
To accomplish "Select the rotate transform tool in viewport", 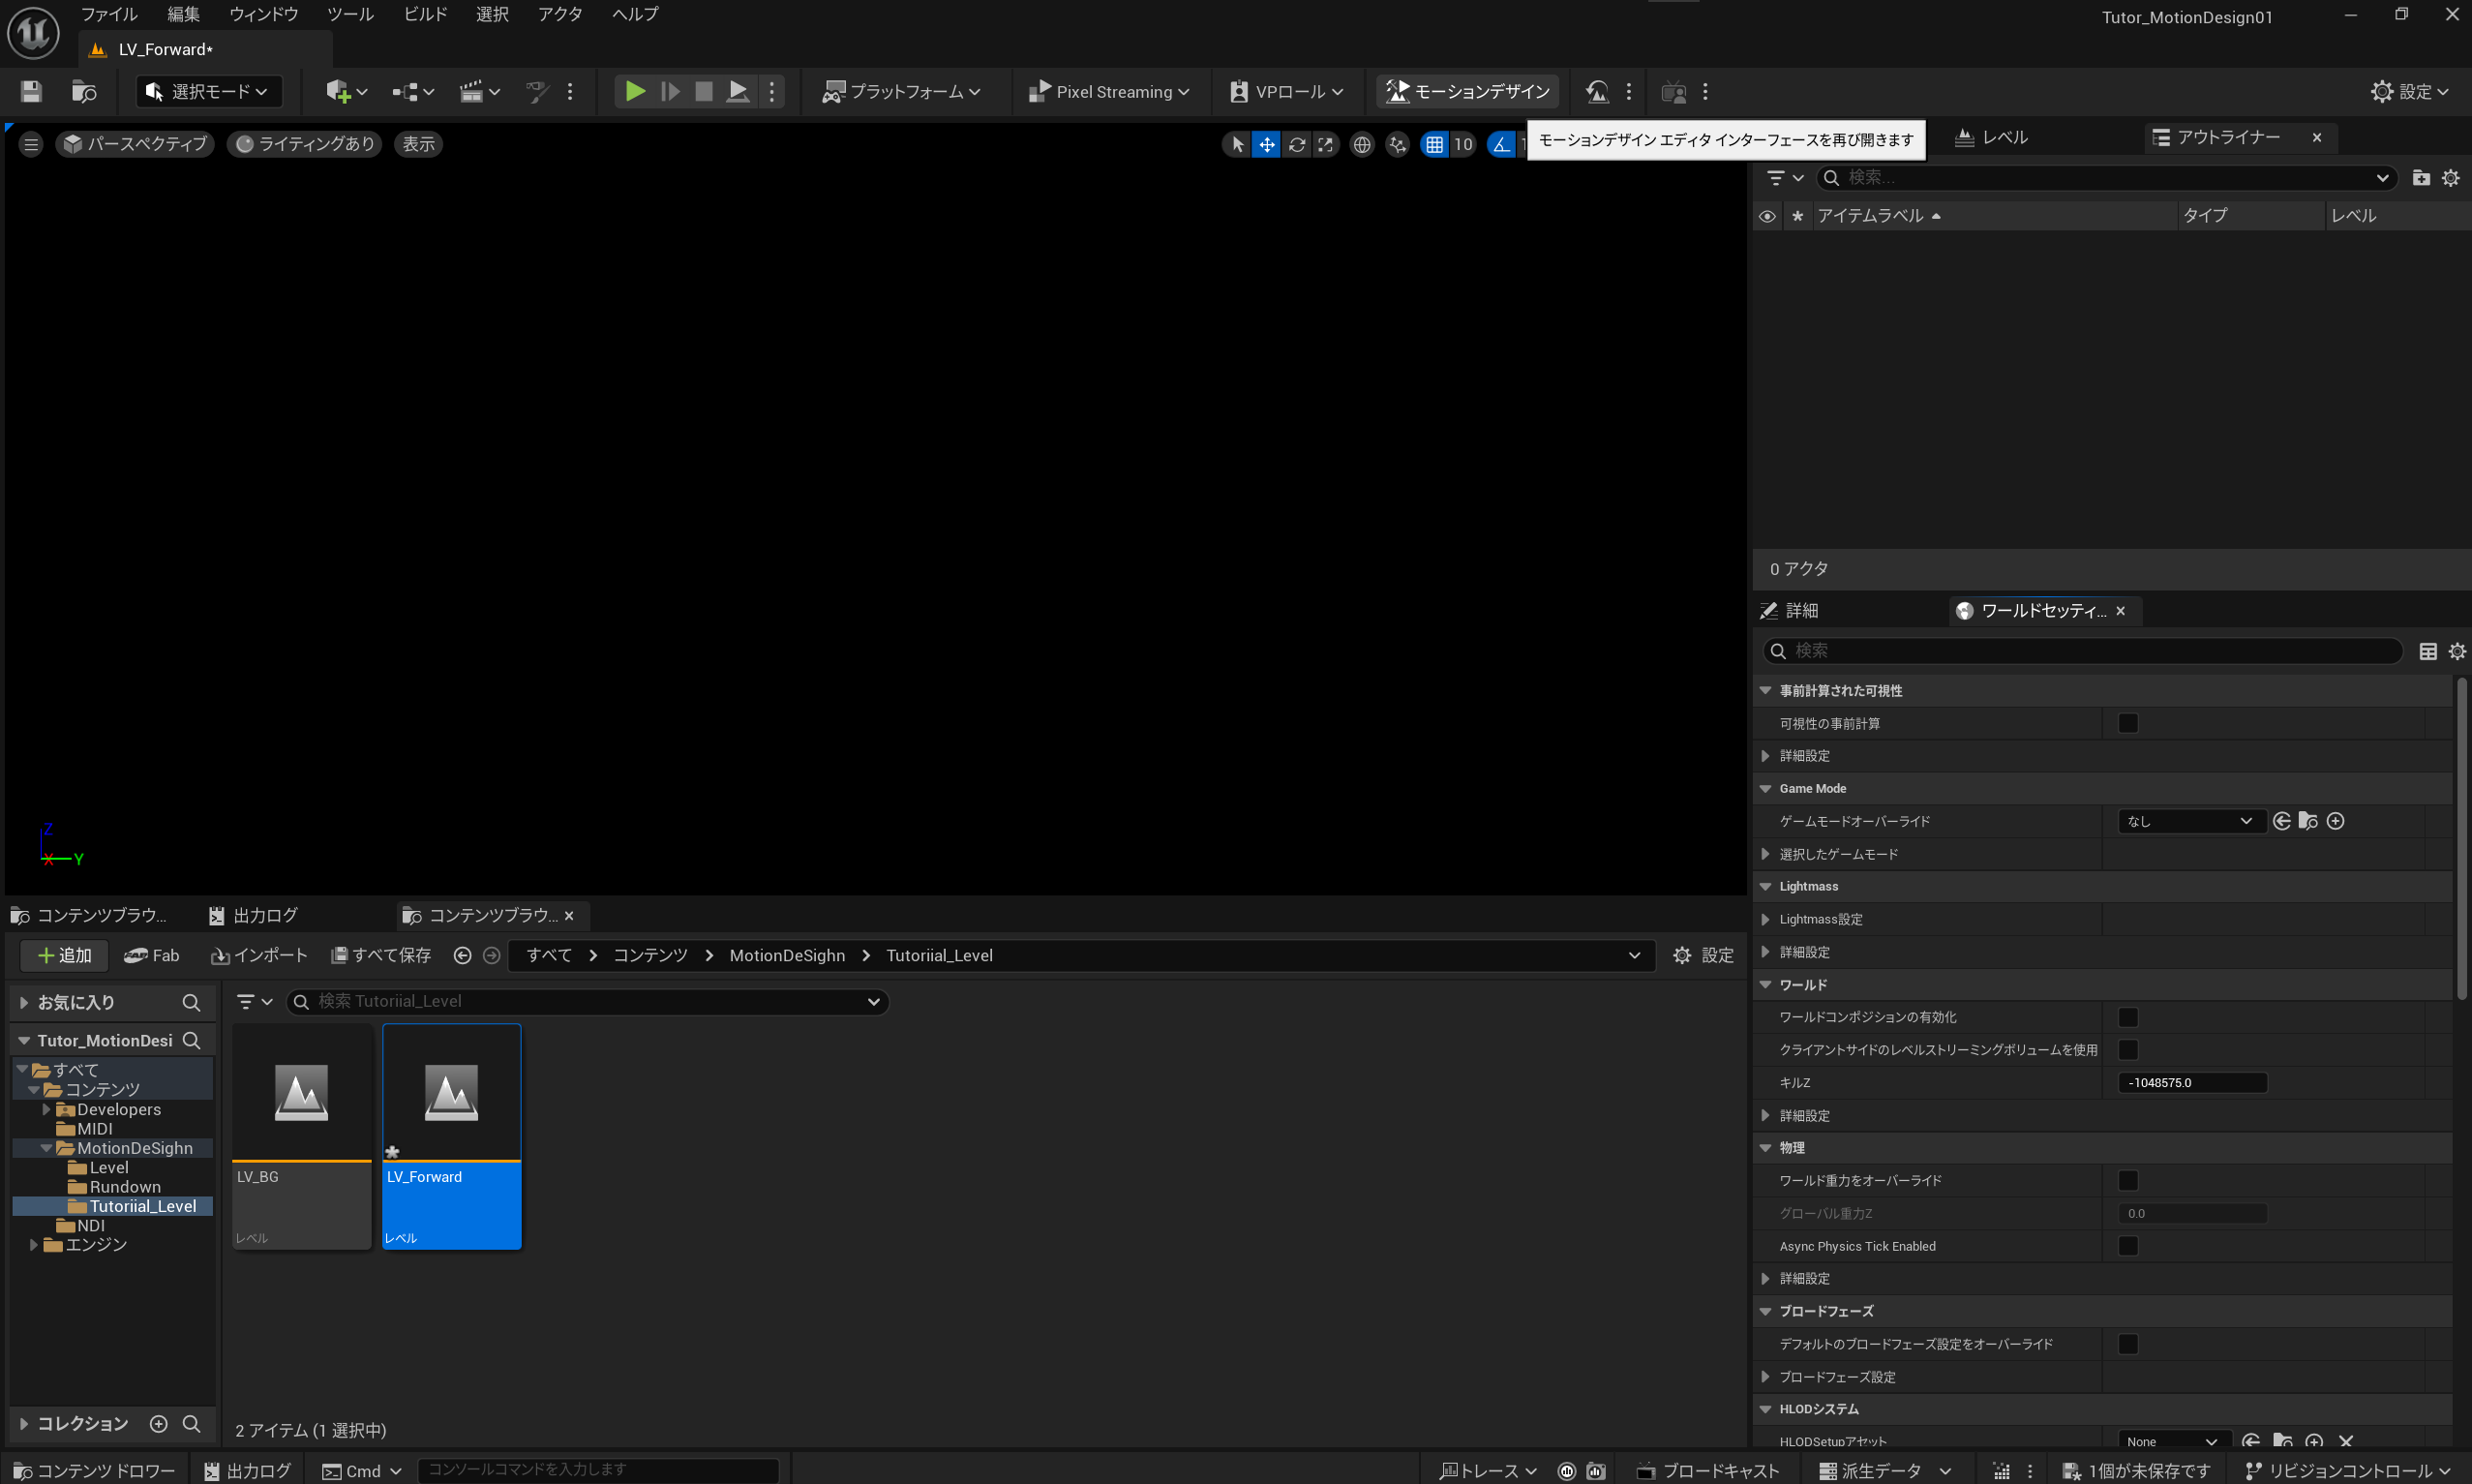I will pyautogui.click(x=1296, y=144).
